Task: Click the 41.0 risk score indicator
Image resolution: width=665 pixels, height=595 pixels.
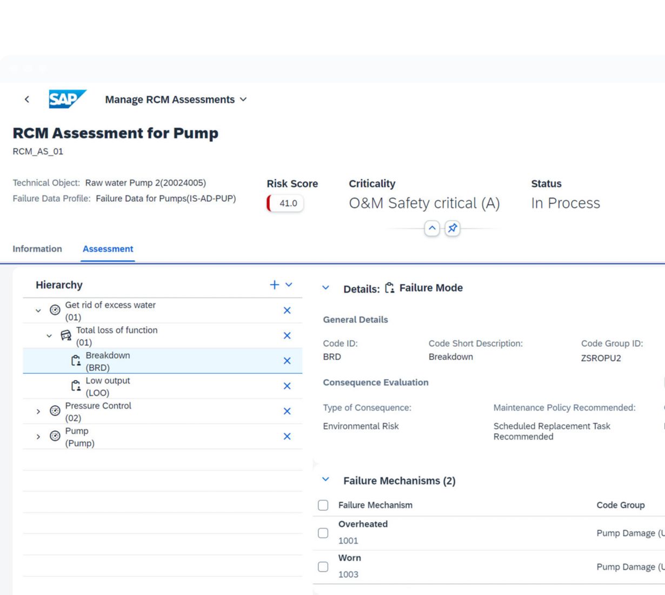Action: (286, 203)
